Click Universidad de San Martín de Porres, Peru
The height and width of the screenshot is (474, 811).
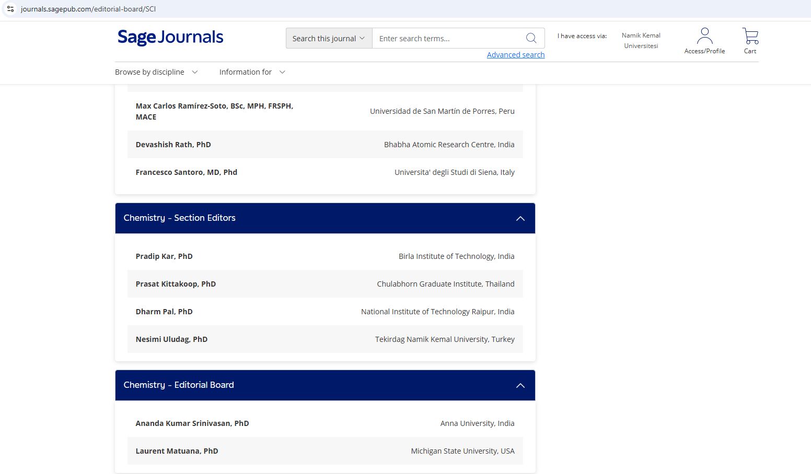(442, 111)
